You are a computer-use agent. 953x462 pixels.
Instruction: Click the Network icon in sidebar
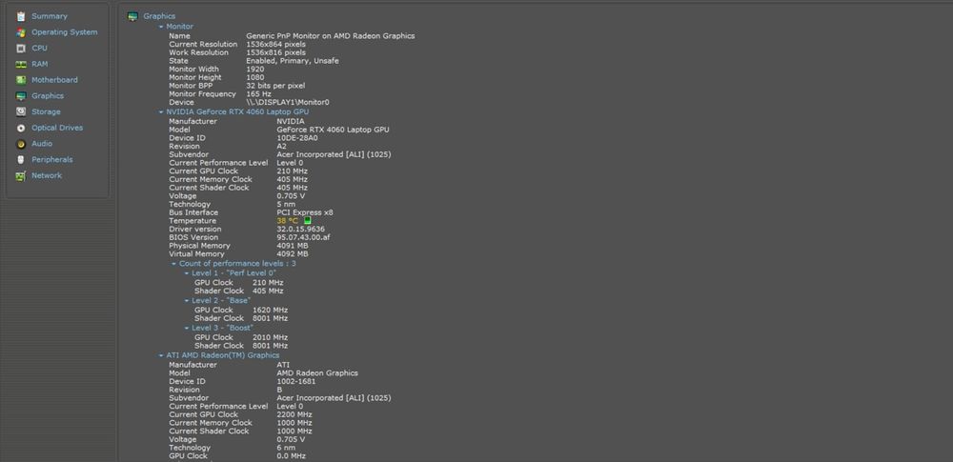coord(21,175)
